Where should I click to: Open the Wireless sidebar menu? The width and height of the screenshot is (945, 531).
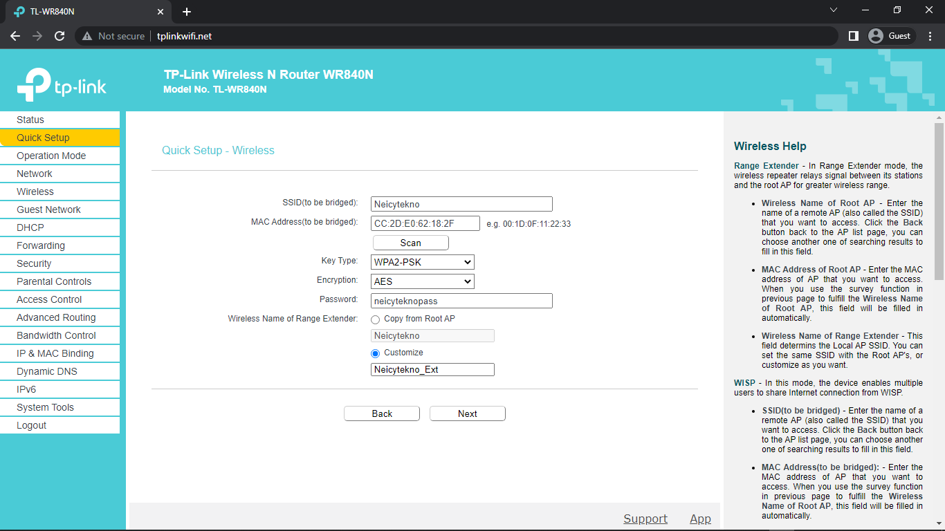[x=59, y=192]
